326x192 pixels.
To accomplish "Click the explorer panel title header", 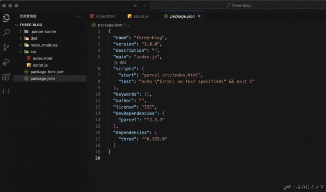I will click(x=28, y=16).
